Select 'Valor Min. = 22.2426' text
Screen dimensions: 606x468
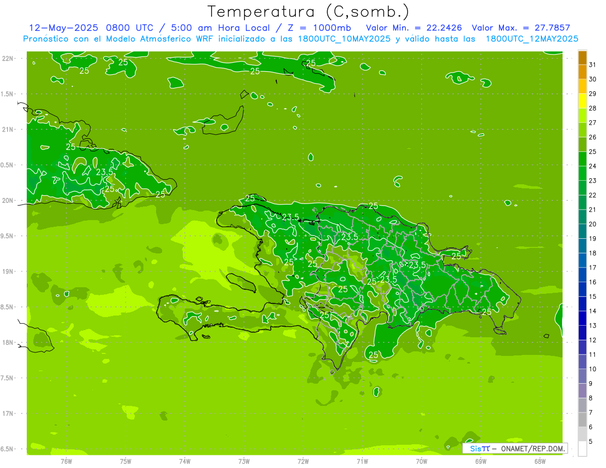414,28
